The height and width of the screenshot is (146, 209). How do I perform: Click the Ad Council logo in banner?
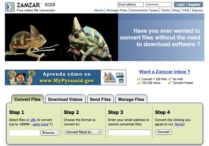point(121,81)
